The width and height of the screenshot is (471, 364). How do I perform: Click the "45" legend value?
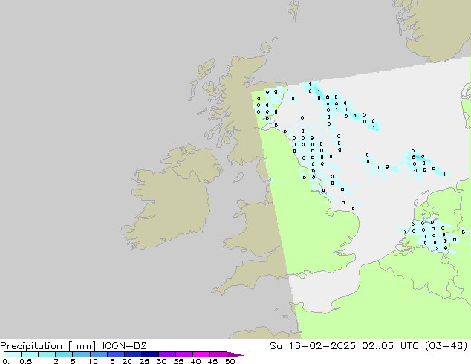tap(212, 361)
